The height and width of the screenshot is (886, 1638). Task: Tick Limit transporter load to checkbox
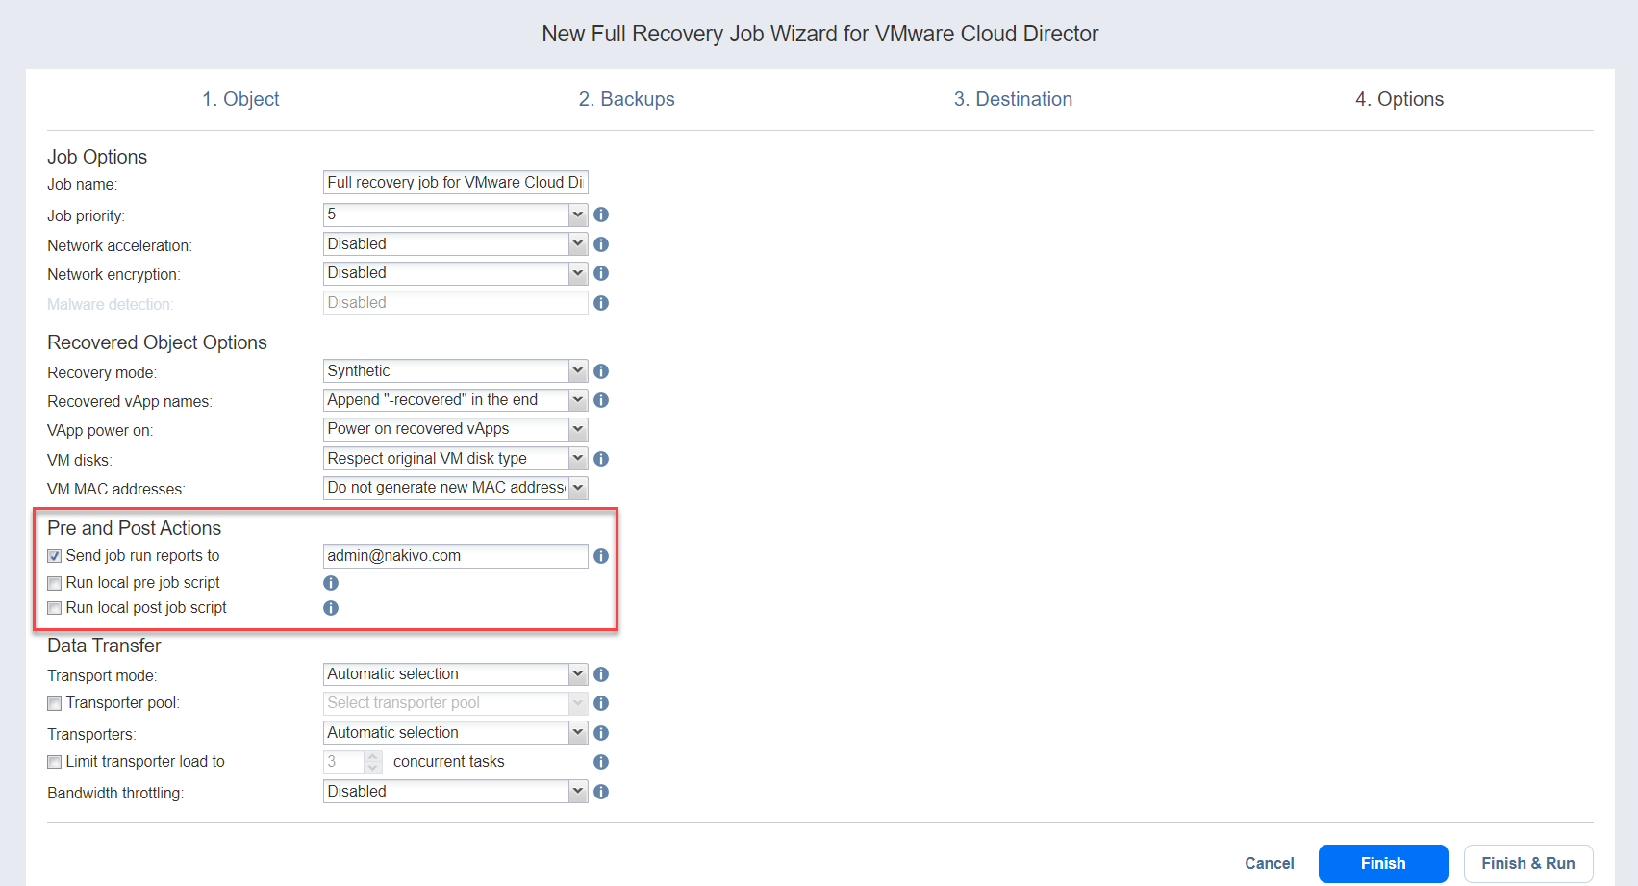(x=55, y=762)
